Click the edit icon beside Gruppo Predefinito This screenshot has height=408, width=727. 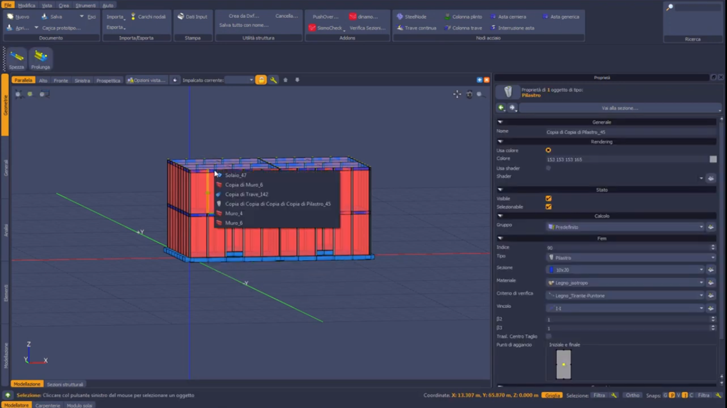click(711, 227)
